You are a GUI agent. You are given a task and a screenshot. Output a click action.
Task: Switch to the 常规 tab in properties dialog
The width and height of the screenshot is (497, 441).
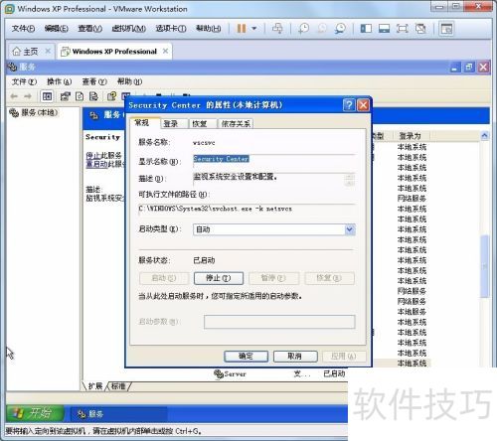coord(145,123)
